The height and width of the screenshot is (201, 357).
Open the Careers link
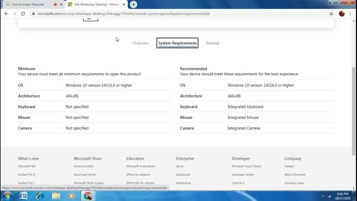click(x=289, y=166)
